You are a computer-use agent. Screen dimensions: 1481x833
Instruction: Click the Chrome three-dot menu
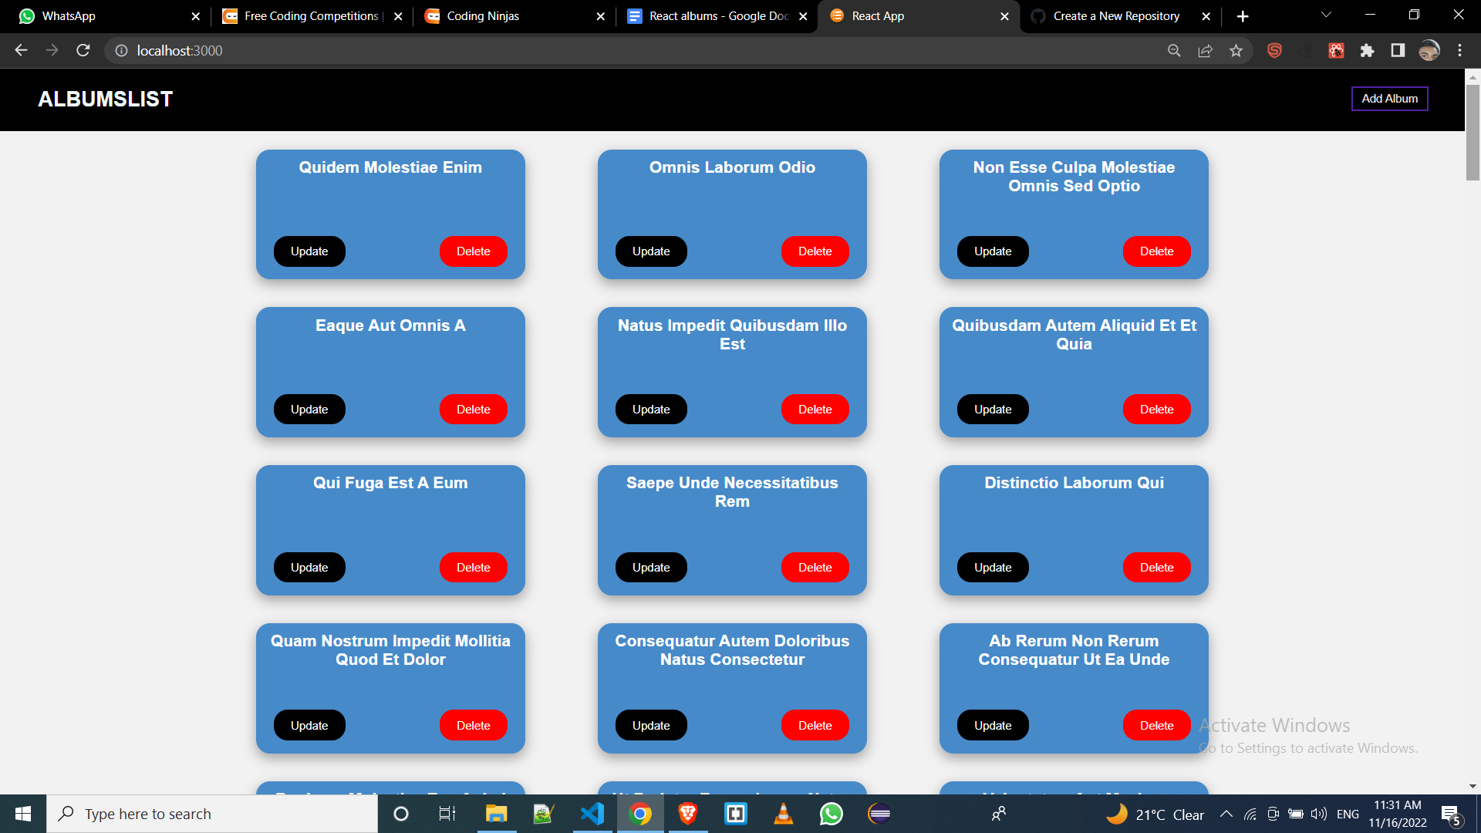tap(1459, 51)
